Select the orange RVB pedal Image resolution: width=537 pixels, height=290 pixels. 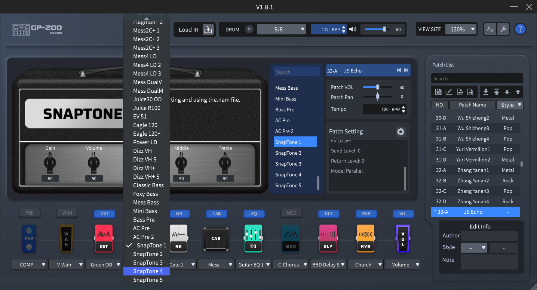pyautogui.click(x=366, y=238)
